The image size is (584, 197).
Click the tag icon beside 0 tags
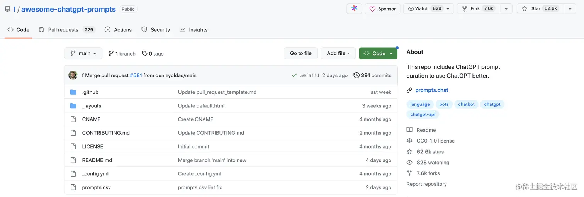point(144,53)
